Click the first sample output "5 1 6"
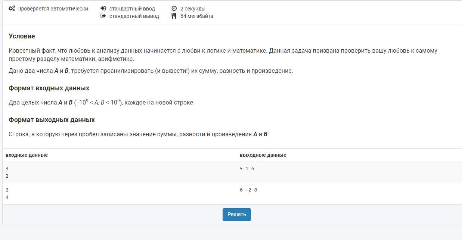462x240 pixels. click(247, 169)
